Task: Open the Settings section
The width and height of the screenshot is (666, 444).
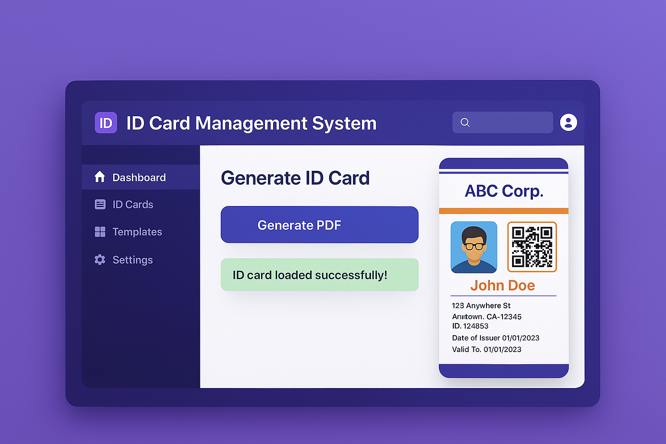Action: coord(133,260)
